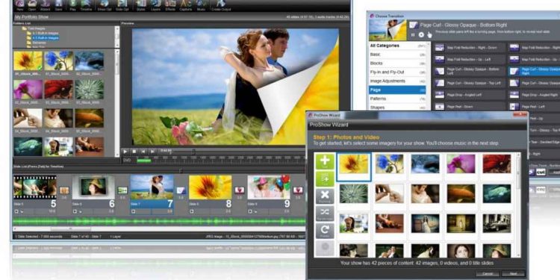Select the Fly-In and Fly-Out category

(x=397, y=72)
